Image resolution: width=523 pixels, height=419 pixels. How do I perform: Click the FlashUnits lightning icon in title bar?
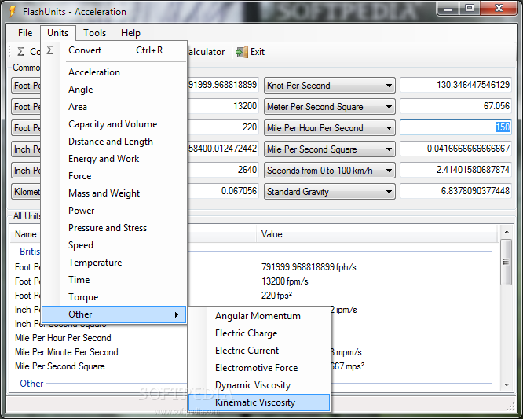click(13, 11)
